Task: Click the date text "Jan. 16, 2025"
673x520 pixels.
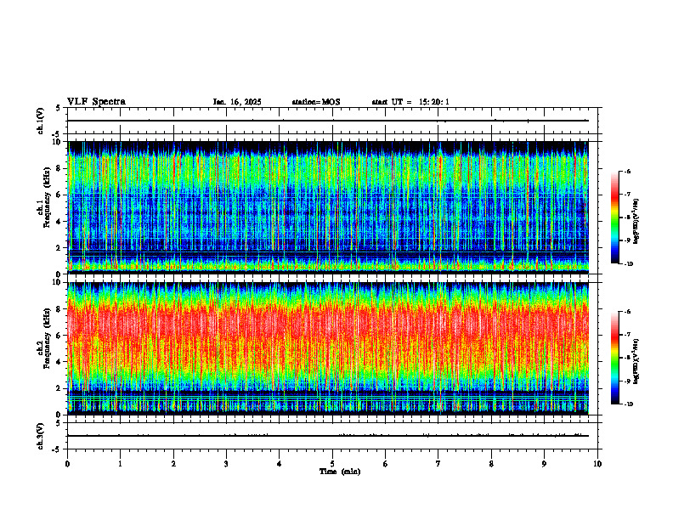Action: point(237,102)
